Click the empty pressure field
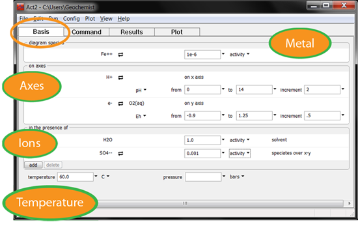The width and height of the screenshot is (358, 239). pos(203,177)
